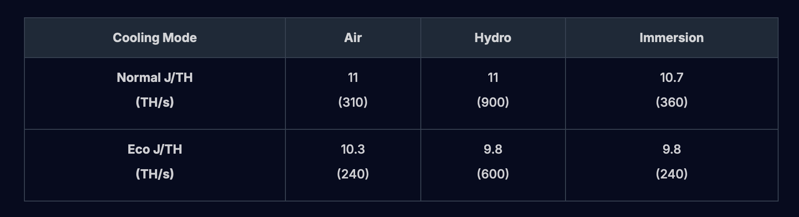This screenshot has width=799, height=217.
Task: Click the 10.3 Air Eco value
Action: [x=353, y=149]
